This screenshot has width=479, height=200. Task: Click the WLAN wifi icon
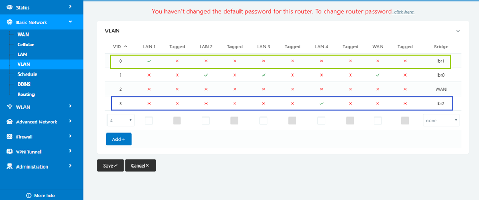[10, 107]
